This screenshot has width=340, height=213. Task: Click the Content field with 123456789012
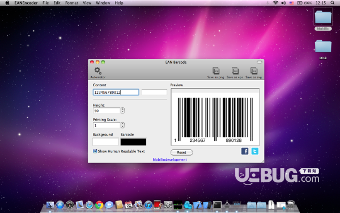[116, 92]
